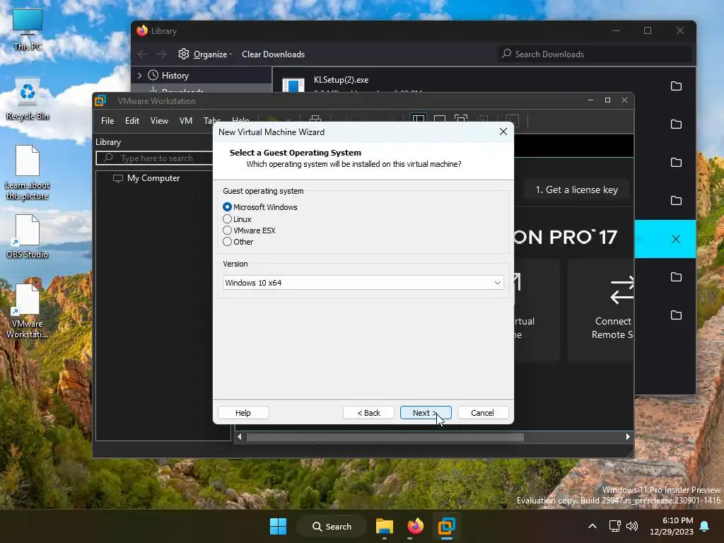Open the Version dropdown showing Windows 10 x64
The height and width of the screenshot is (543, 724).
pos(363,283)
